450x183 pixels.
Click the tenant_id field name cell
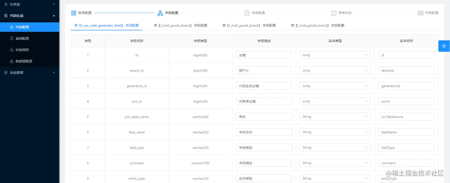136,70
